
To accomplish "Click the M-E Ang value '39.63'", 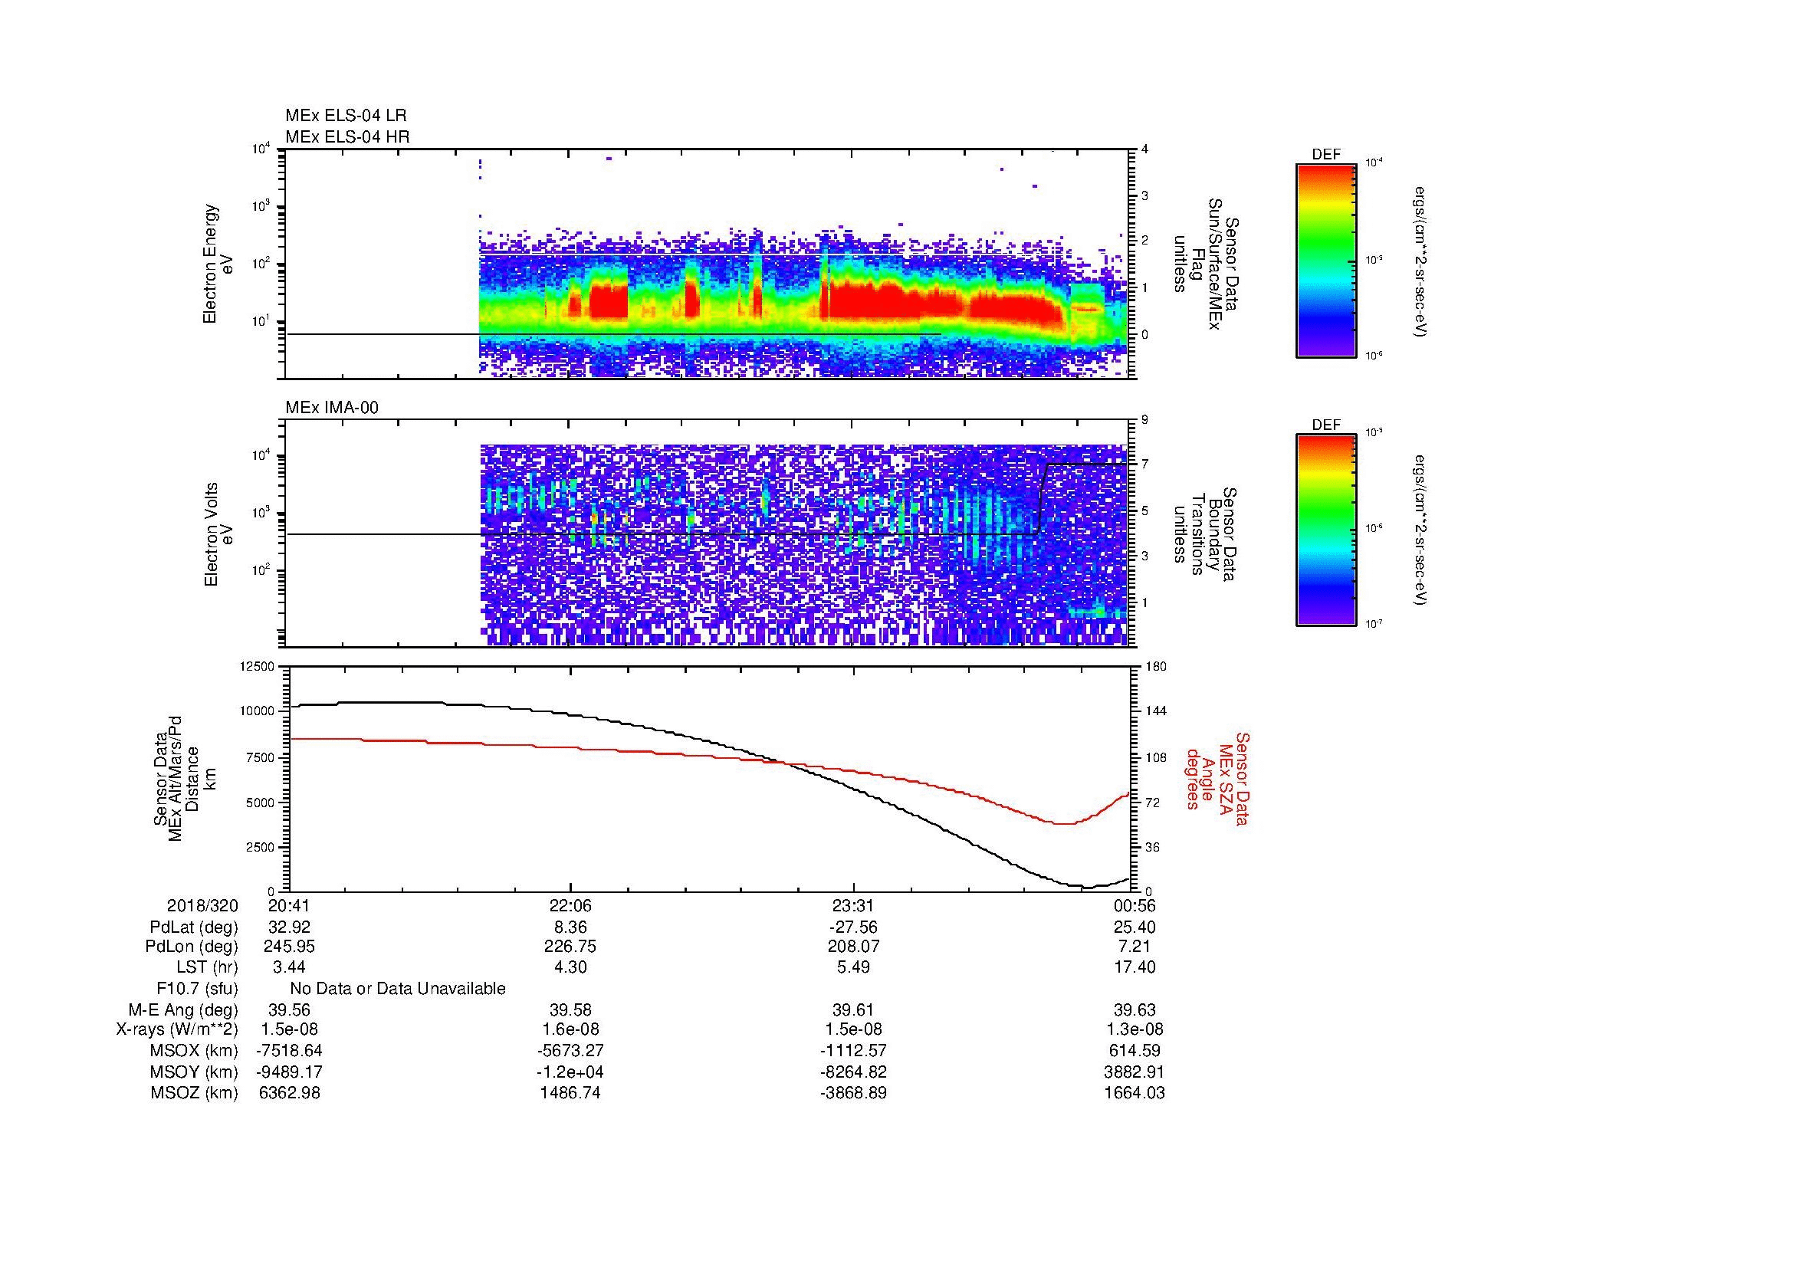I will [1135, 1010].
